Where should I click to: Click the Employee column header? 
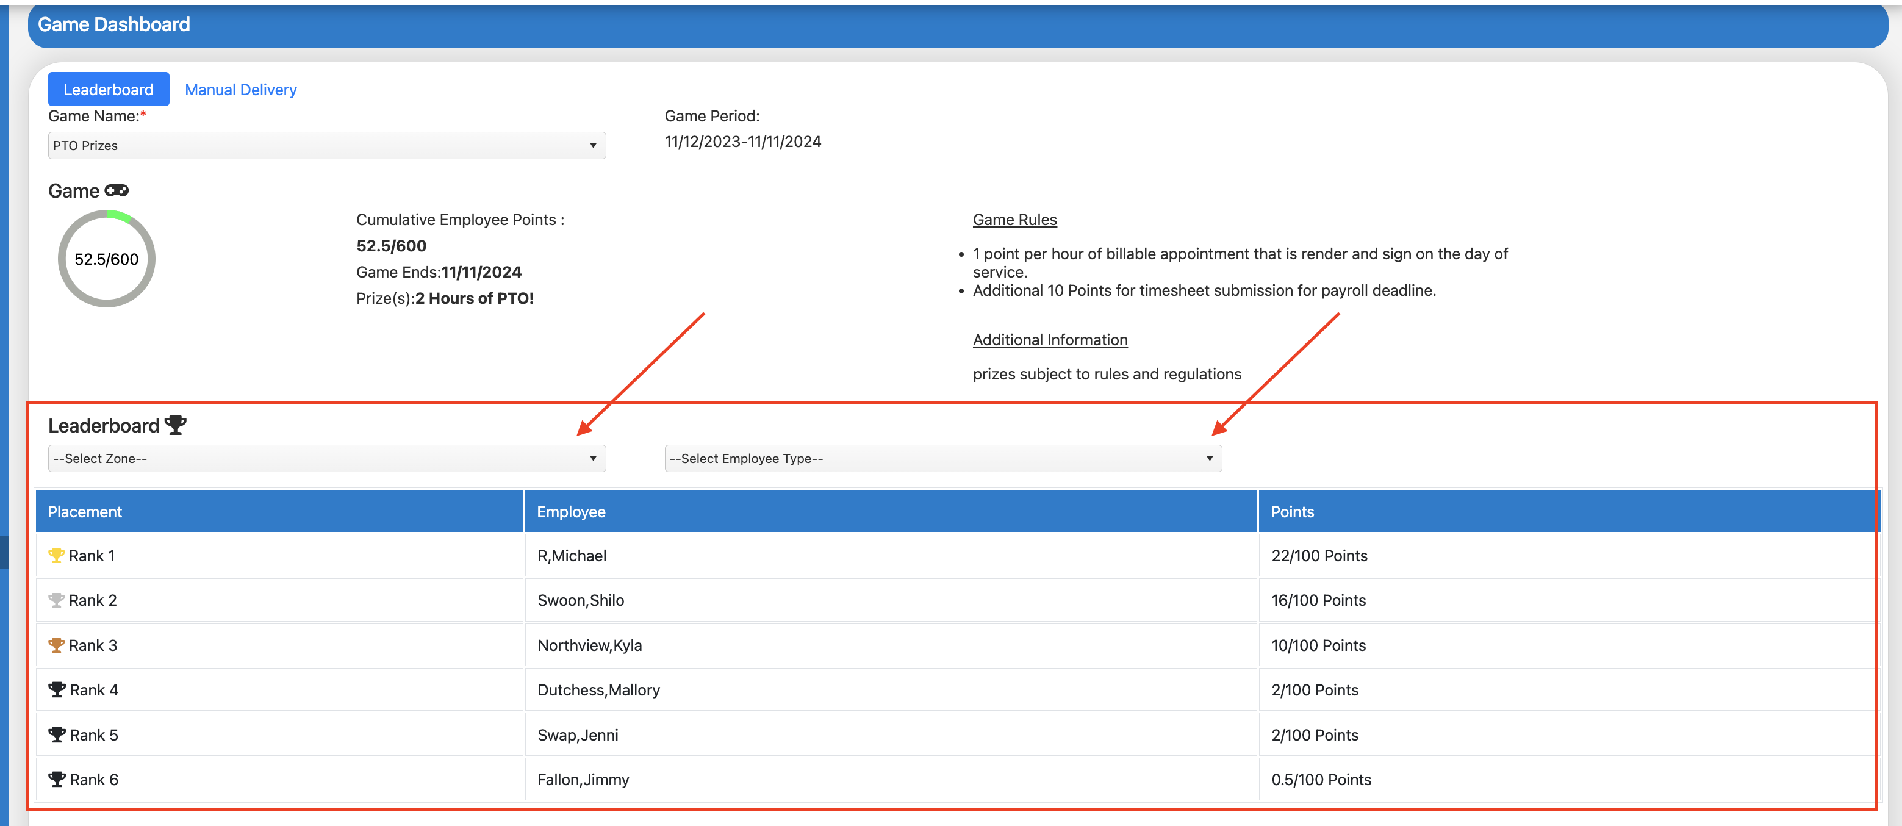pyautogui.click(x=571, y=512)
